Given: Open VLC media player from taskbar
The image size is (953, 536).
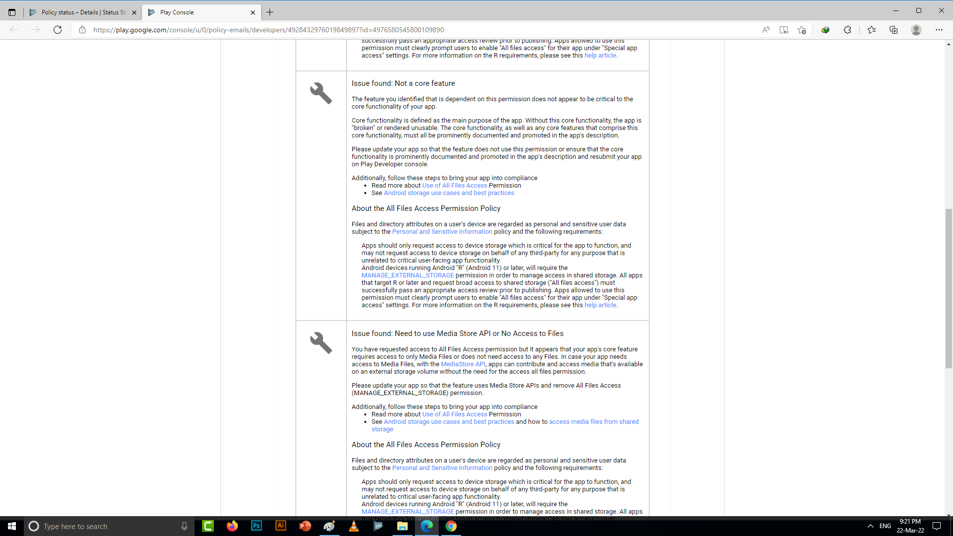Looking at the screenshot, I should click(353, 526).
